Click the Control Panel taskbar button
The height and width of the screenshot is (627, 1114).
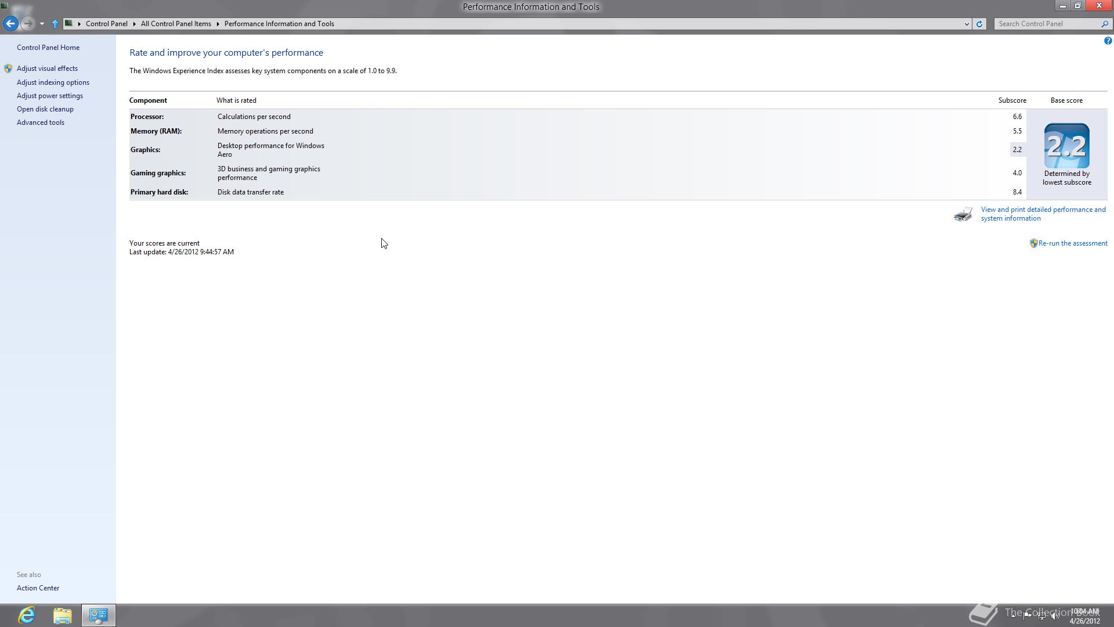[x=98, y=615]
